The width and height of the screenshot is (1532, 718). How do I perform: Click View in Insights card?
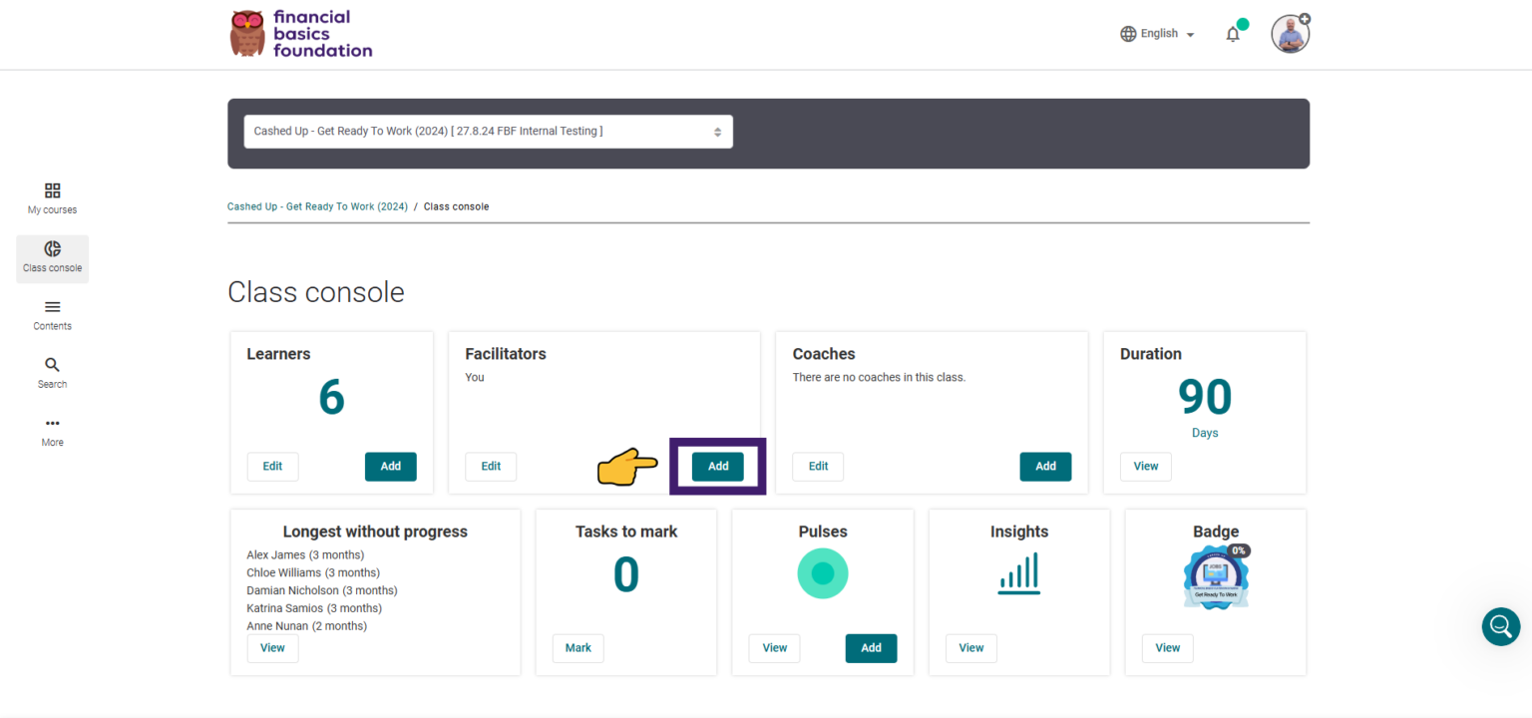971,648
